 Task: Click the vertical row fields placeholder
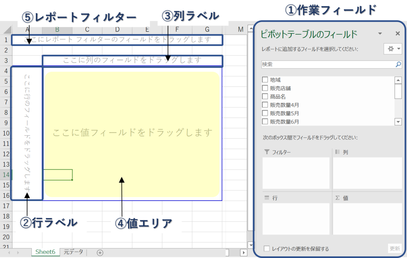(27, 133)
